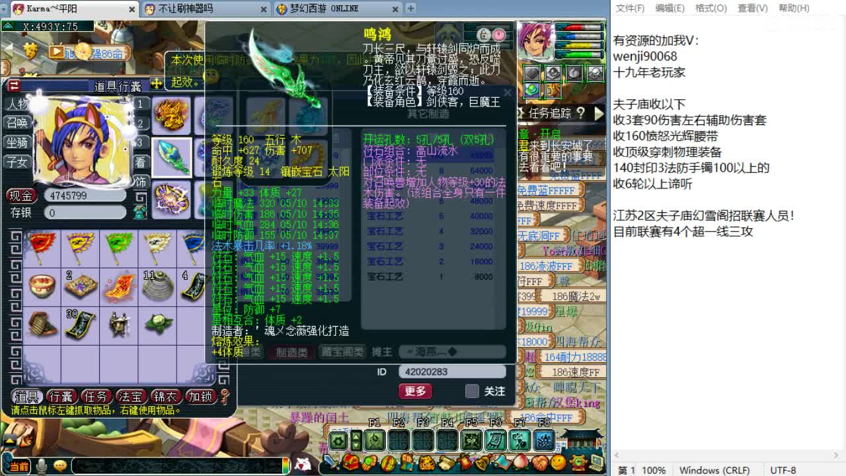The image size is (846, 476).
Task: Click the pink-haired pet portrait
Action: [535, 40]
